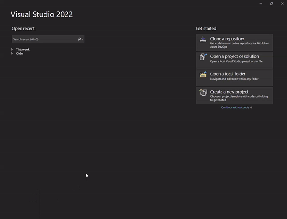Image resolution: width=287 pixels, height=219 pixels.
Task: Close the Visual Studio 2022 start window
Action: click(x=282, y=4)
